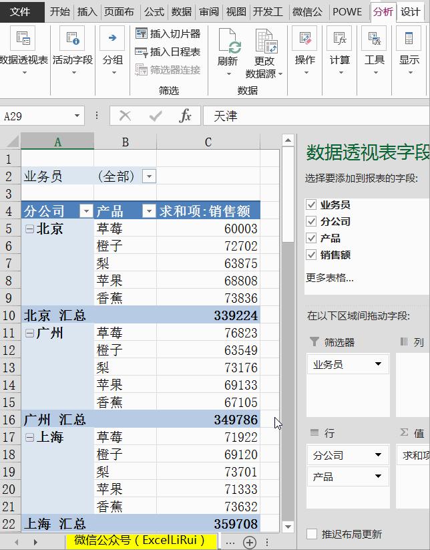This screenshot has height=550, width=430.
Task: Open the Name Box dropdown arrow
Action: (x=77, y=116)
